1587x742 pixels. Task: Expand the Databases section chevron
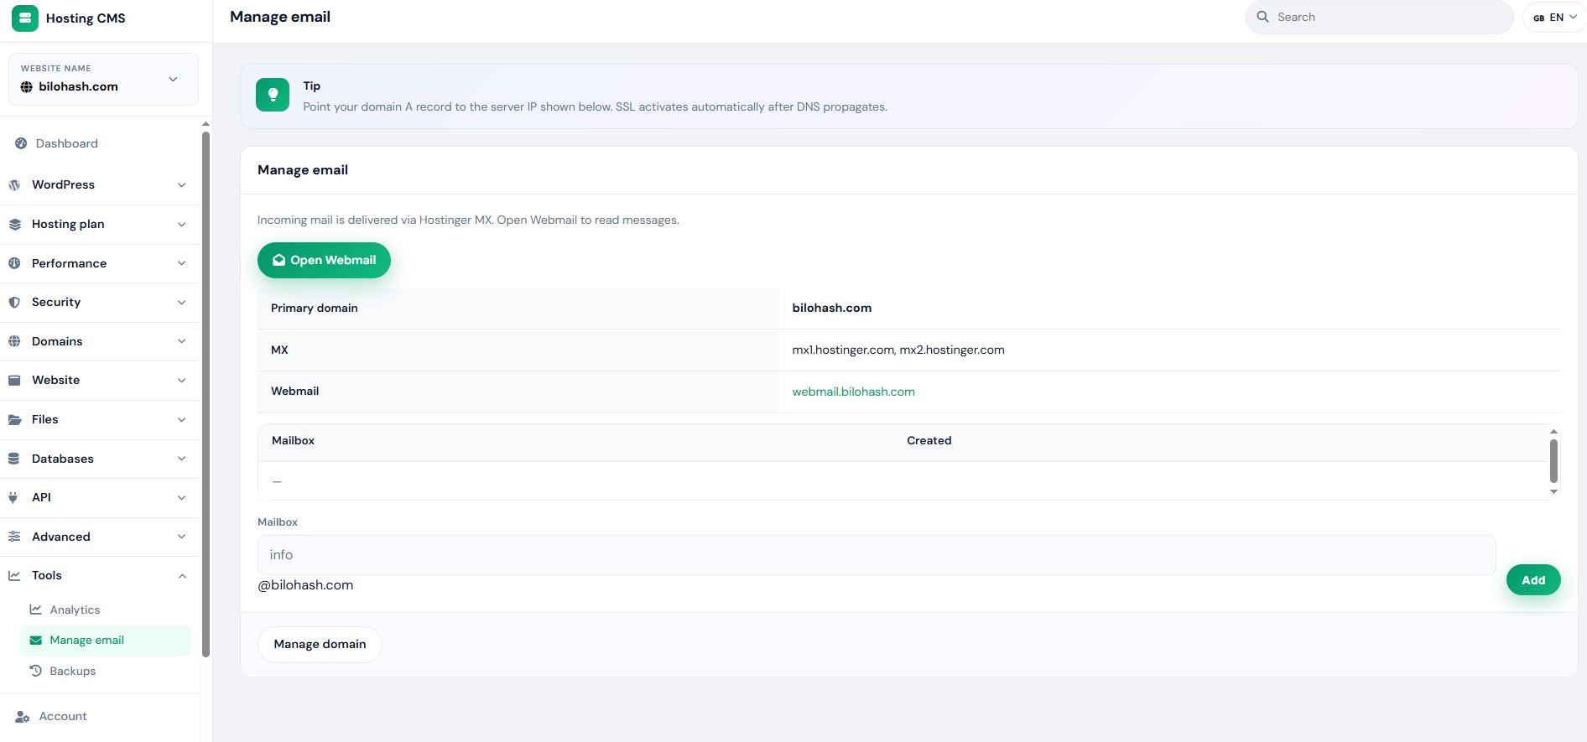click(181, 459)
